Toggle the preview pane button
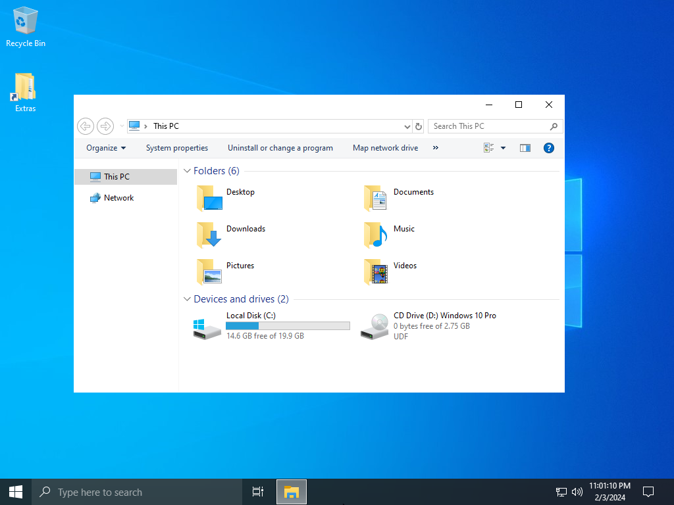 525,148
